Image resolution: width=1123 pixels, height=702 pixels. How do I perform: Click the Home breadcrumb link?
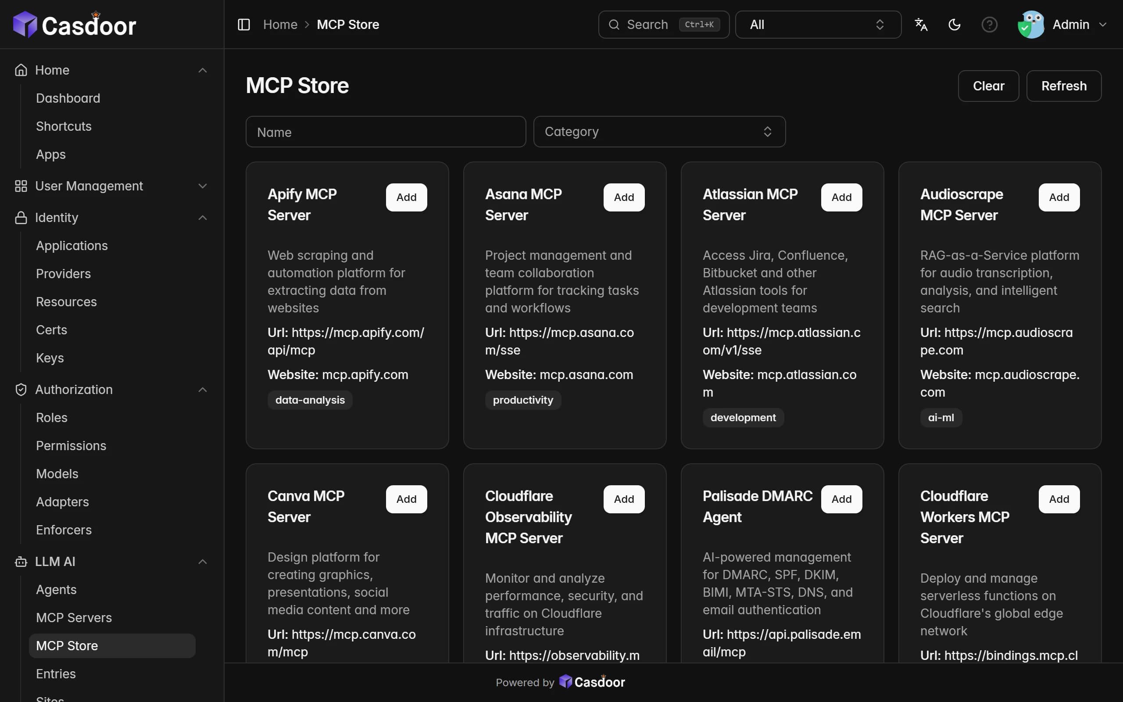click(280, 25)
